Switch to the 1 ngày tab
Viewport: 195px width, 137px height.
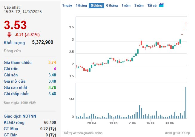(67, 5)
